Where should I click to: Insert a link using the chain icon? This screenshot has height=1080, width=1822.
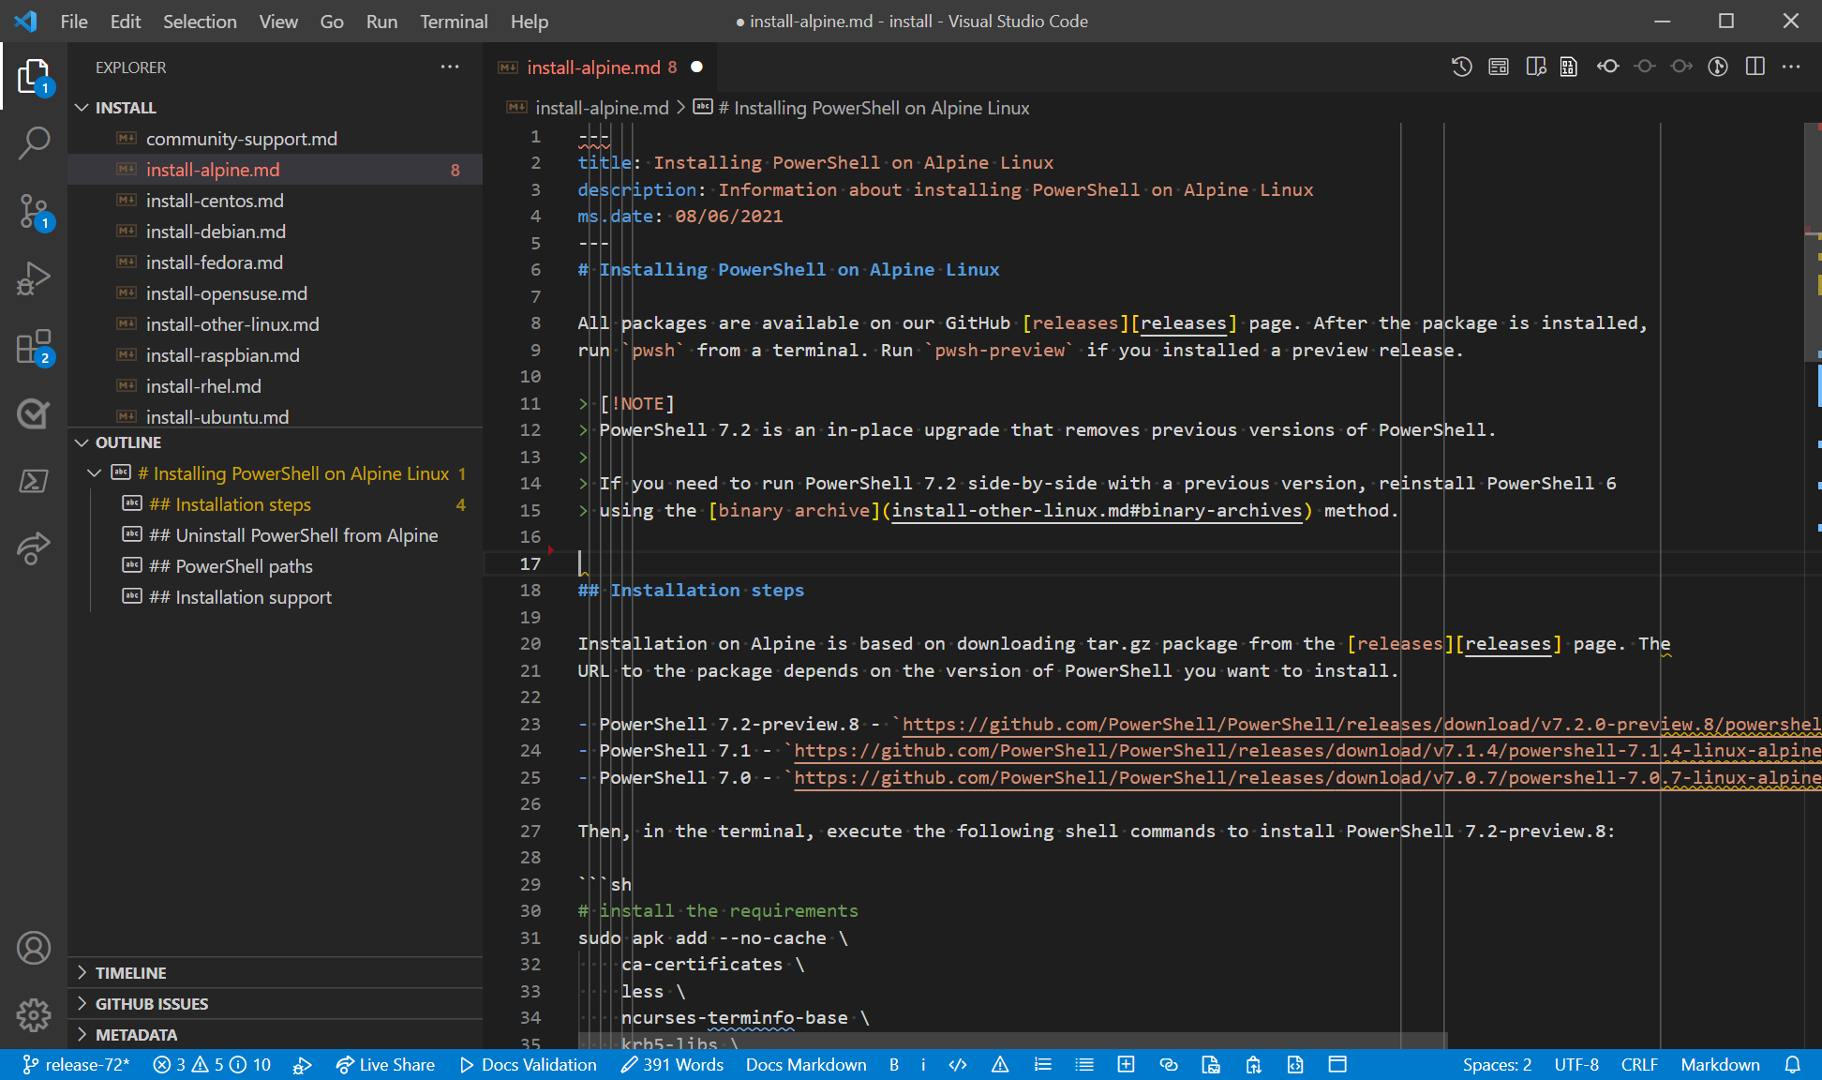[x=1169, y=1065]
